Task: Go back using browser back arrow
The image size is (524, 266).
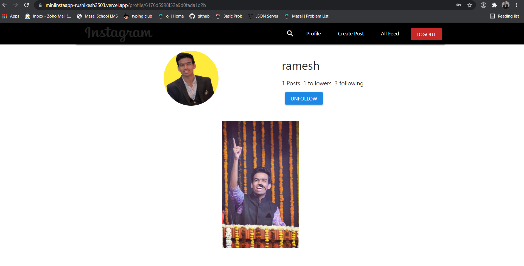Action: tap(5, 5)
